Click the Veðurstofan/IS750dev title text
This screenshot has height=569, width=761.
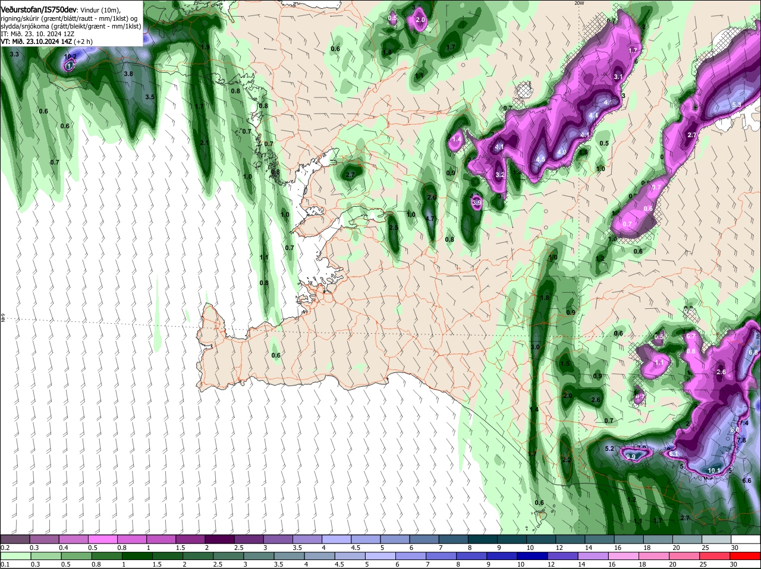tap(39, 10)
